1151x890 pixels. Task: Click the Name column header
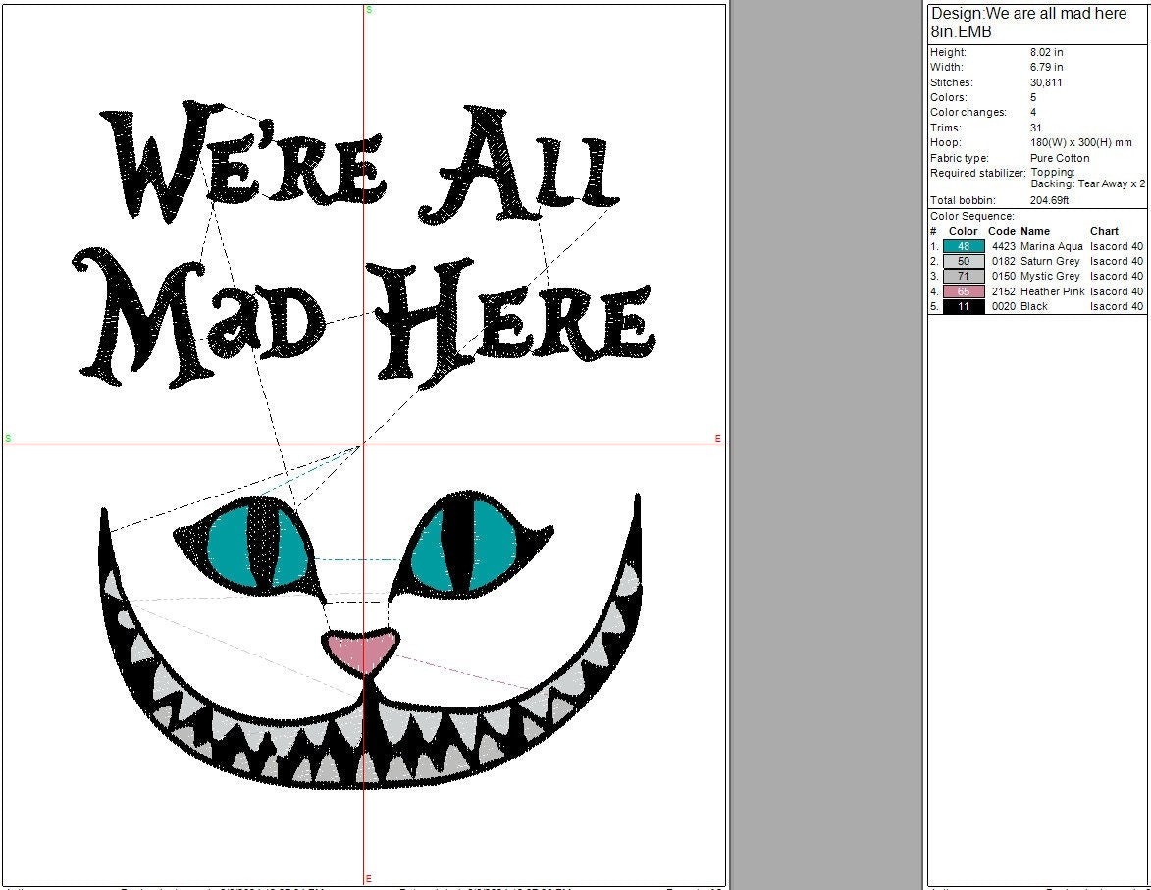(x=1035, y=232)
